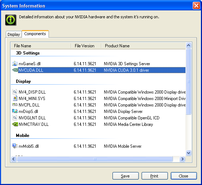Select the Components tab
This screenshot has width=202, height=185.
[35, 34]
